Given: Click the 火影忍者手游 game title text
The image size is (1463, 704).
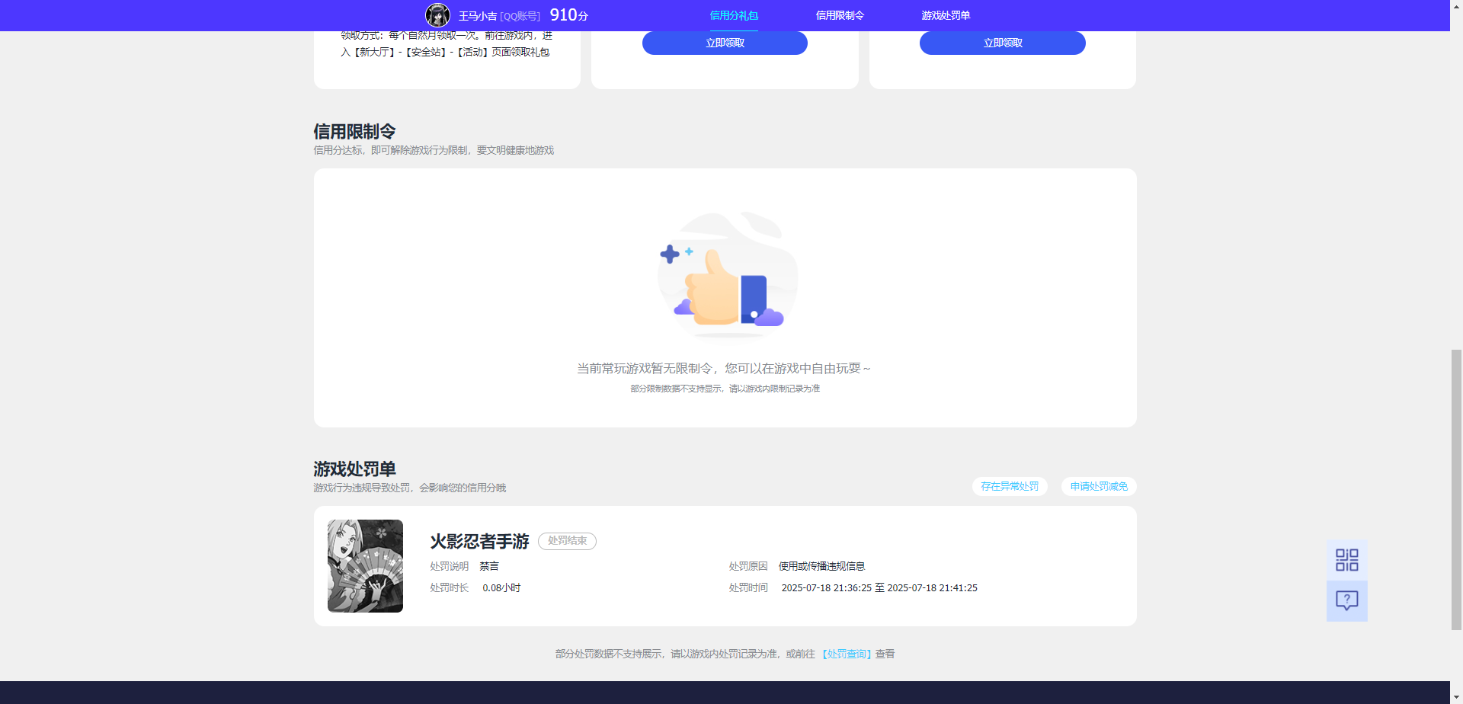Looking at the screenshot, I should click(x=479, y=541).
